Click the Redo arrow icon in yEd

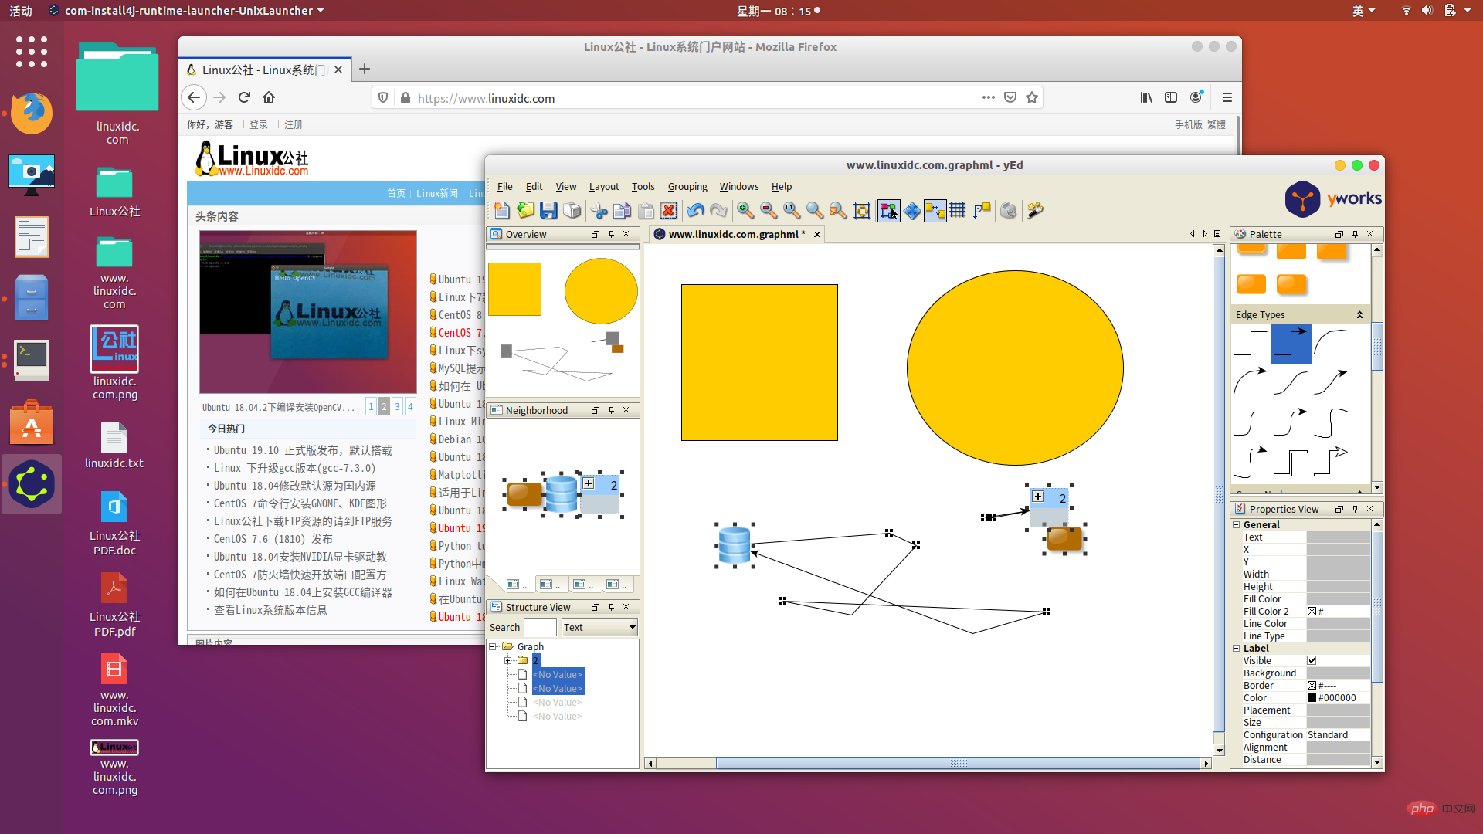(x=718, y=210)
